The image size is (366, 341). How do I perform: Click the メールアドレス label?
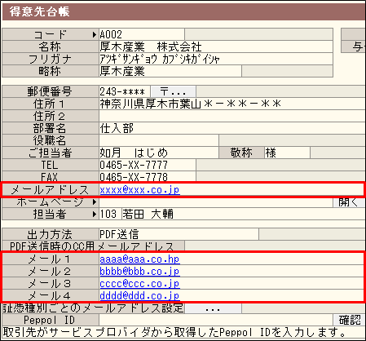[50, 190]
